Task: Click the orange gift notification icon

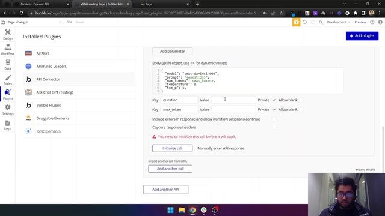Action: 296,22
